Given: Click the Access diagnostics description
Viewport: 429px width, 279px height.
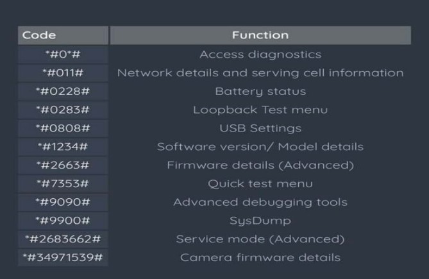Looking at the screenshot, I should tap(260, 55).
